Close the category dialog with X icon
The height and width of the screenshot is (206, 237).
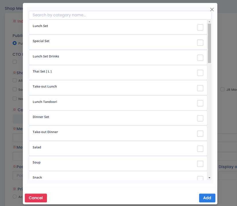[212, 9]
